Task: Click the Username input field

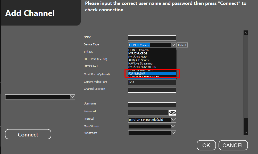Action: [152, 105]
